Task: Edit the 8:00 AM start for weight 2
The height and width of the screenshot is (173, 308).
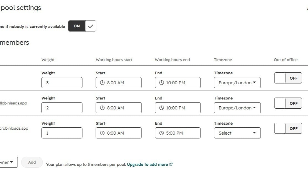Action: tap(119, 108)
